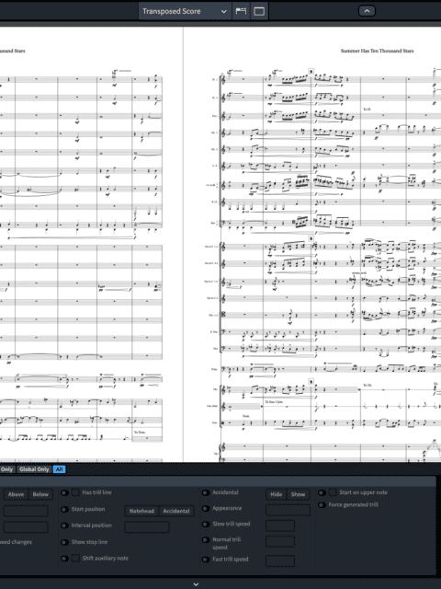Collapse the properties panel with bottom chevron
This screenshot has width=441, height=589.
point(196,584)
